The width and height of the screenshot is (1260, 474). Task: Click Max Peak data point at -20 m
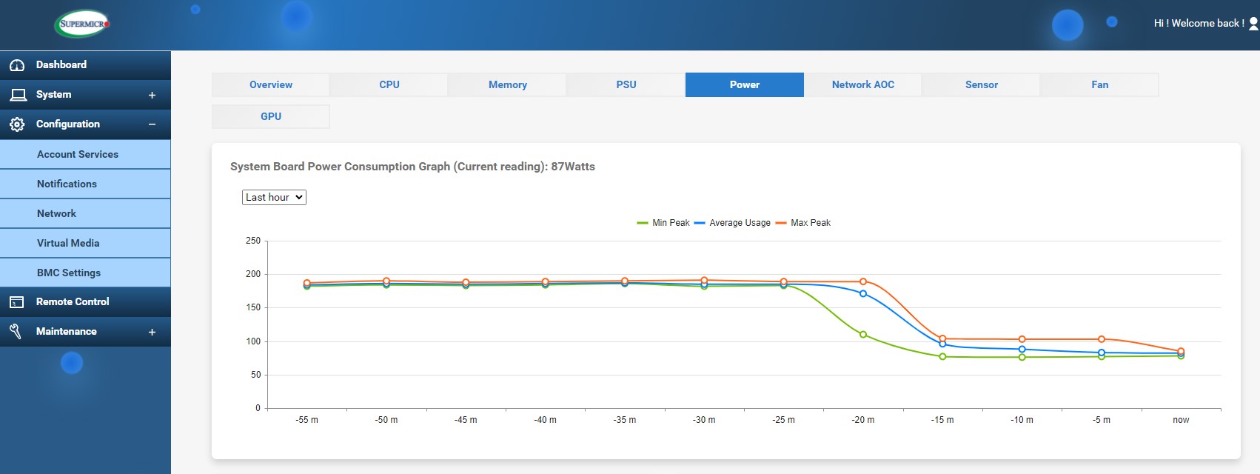coord(863,281)
